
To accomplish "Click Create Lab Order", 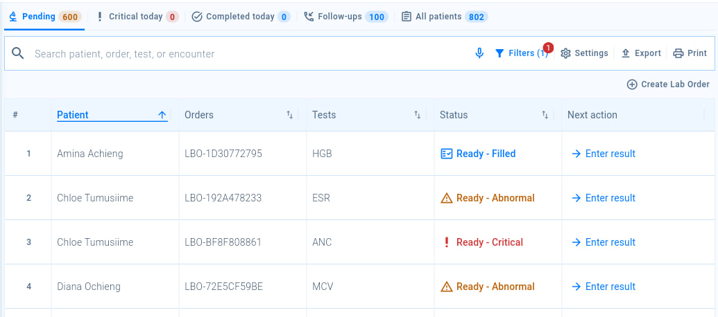I will (668, 84).
